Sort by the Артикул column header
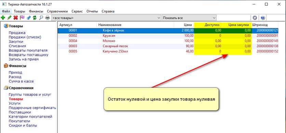This screenshot has height=133, width=286. pos(77,25)
